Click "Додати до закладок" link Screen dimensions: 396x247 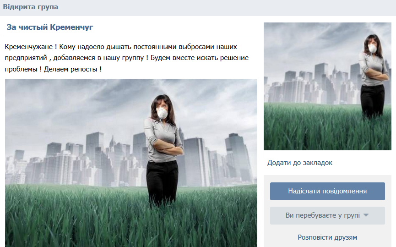[300, 163]
